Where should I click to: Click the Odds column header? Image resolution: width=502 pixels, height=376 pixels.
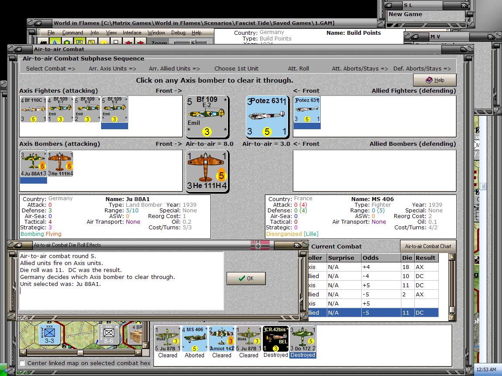coord(381,258)
